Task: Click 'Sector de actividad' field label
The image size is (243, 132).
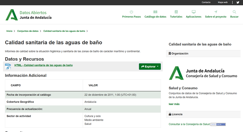Action: pyautogui.click(x=19, y=116)
